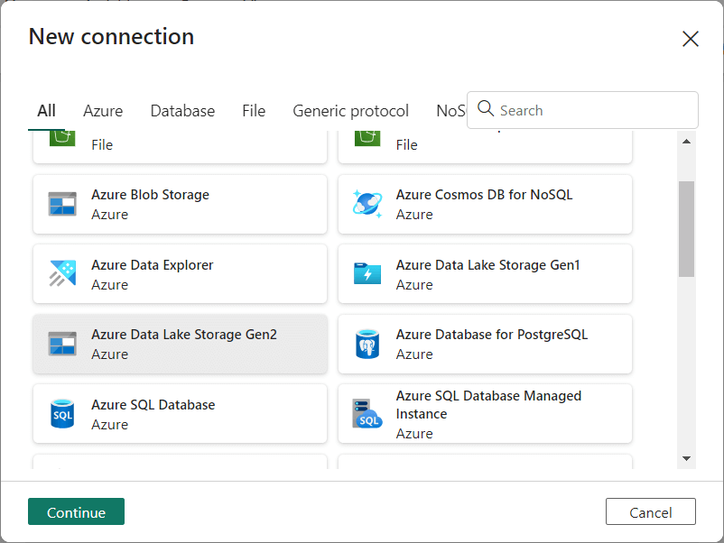
Task: Switch to the All tab
Action: coord(46,111)
